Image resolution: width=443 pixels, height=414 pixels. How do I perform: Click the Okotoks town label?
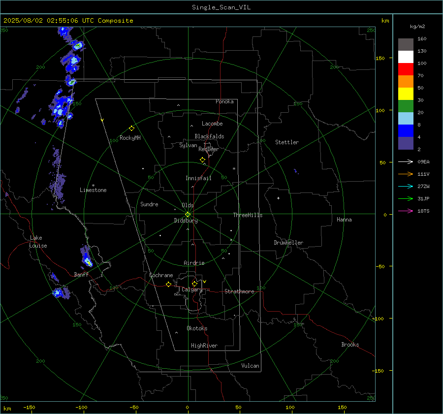click(x=197, y=328)
